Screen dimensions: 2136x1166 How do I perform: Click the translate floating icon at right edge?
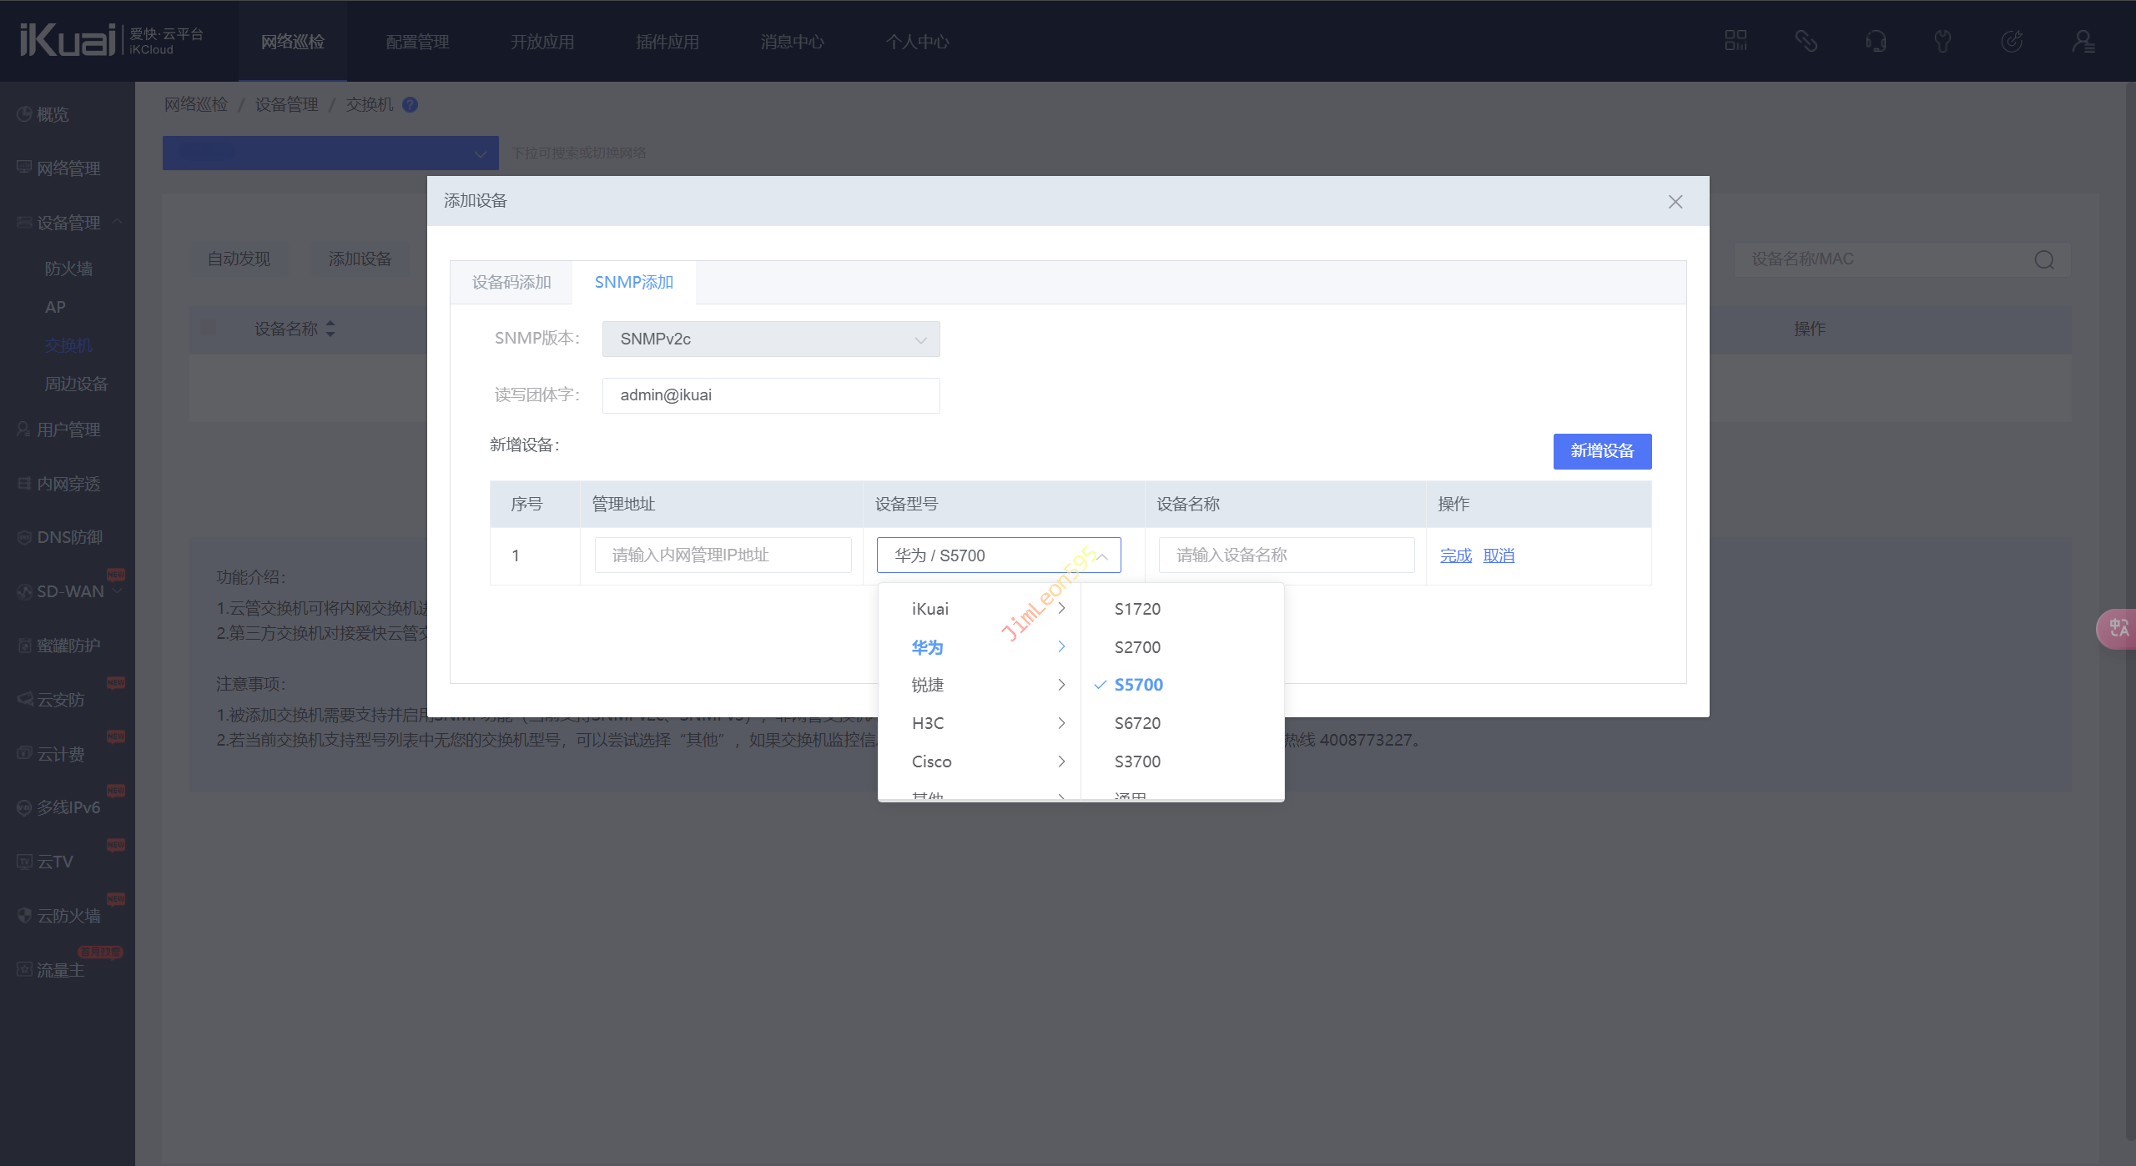coord(2118,628)
